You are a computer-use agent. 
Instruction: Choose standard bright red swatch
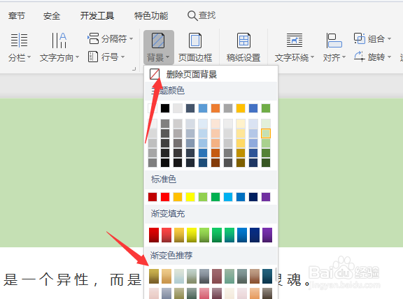tap(165, 197)
